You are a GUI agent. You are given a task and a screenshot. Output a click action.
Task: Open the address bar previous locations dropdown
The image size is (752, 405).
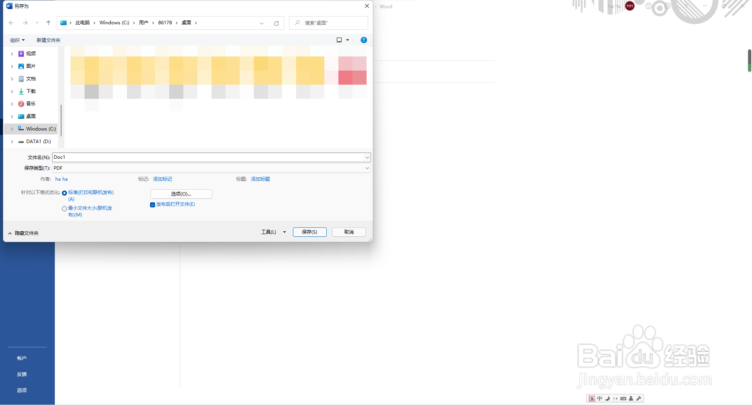tap(262, 23)
